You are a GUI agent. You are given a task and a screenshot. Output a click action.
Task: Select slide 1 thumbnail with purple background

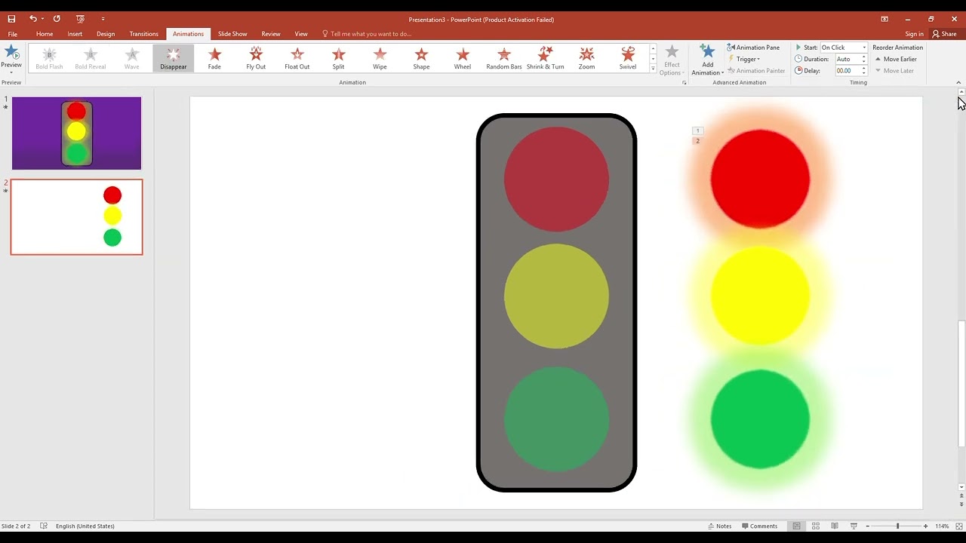tap(76, 133)
